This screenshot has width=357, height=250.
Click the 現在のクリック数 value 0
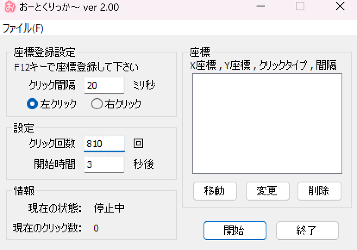tap(96, 228)
